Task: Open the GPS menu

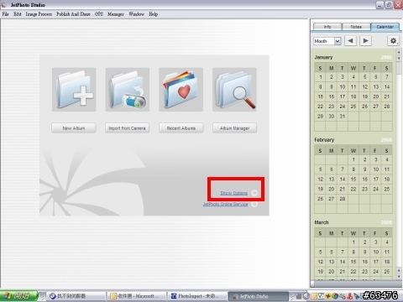Action: (99, 14)
